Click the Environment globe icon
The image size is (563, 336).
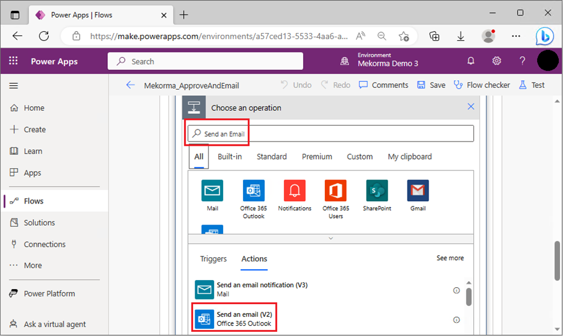coord(345,61)
